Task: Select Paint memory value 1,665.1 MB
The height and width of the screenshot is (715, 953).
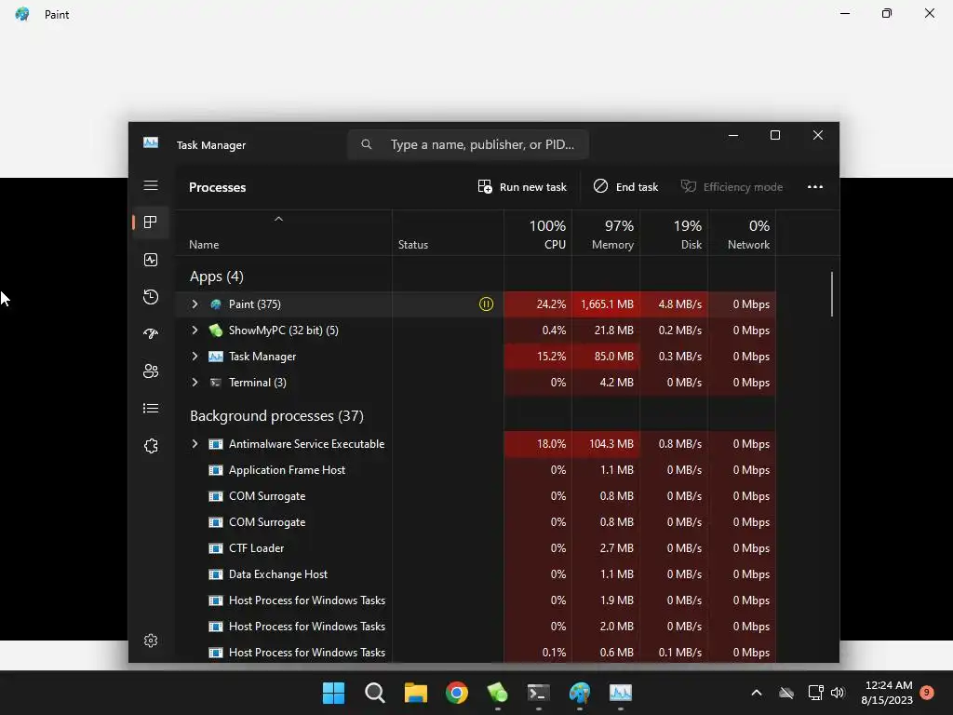Action: (x=607, y=304)
